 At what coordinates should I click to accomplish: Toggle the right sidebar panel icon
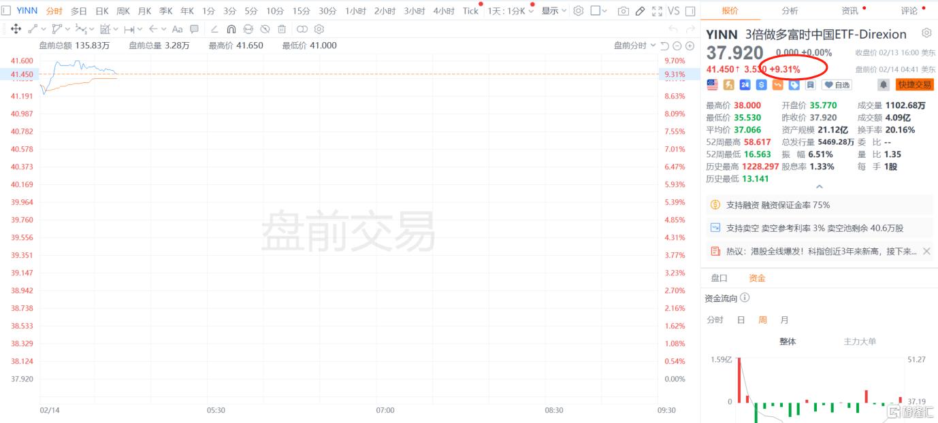(x=690, y=11)
